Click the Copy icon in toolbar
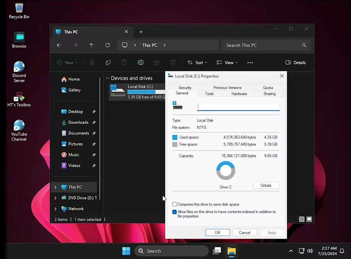The height and width of the screenshot is (259, 351). coord(108,62)
